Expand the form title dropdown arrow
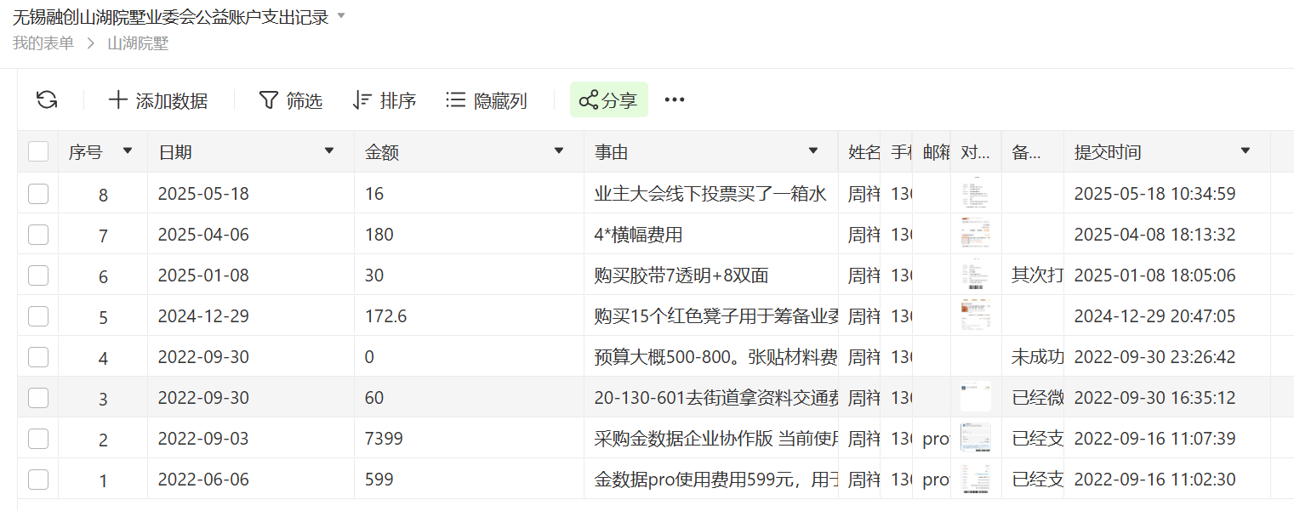 coord(341,16)
